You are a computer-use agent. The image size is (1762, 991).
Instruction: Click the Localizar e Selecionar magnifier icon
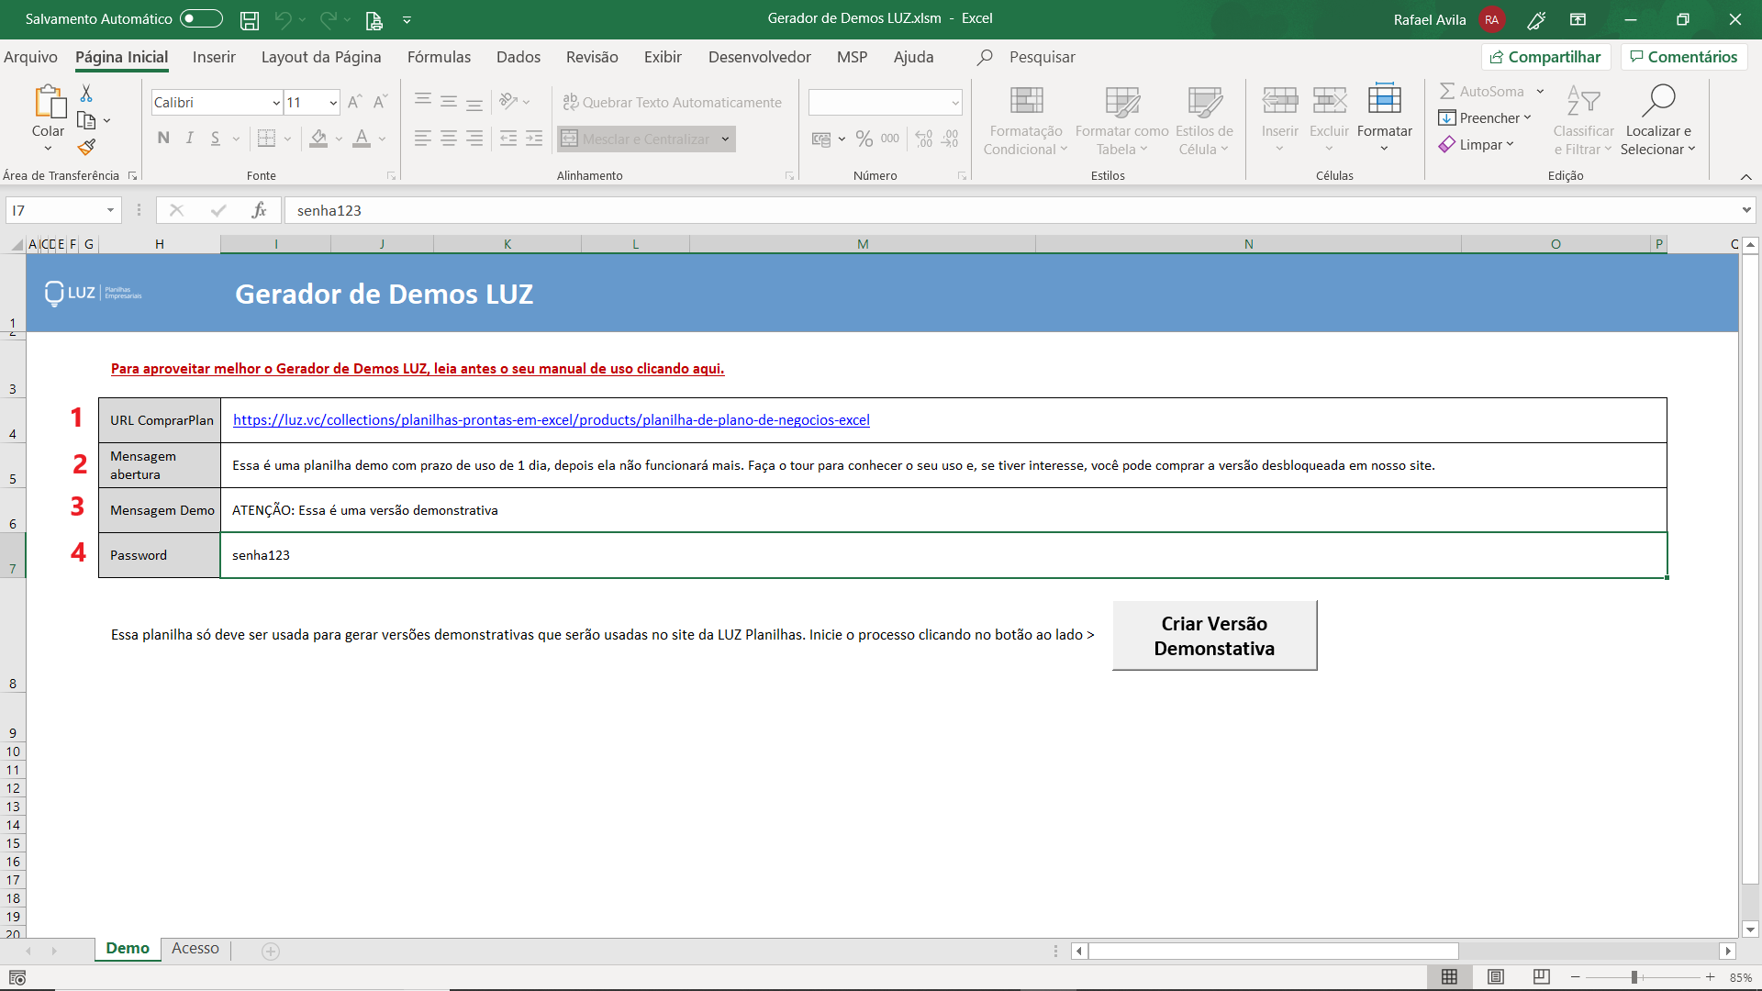tap(1657, 100)
